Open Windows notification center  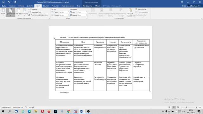199,111
